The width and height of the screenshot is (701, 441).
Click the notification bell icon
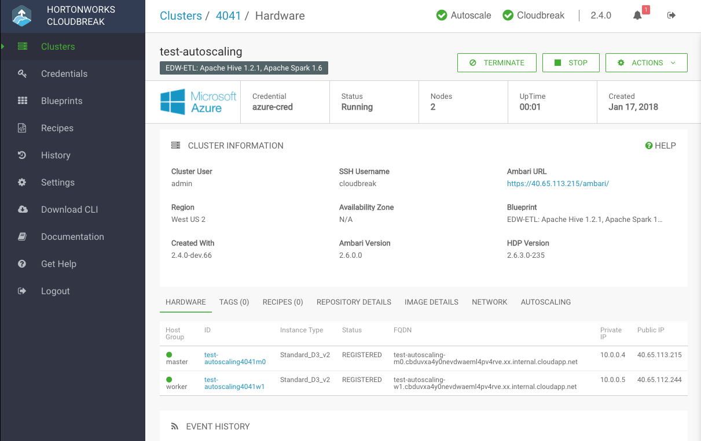pyautogui.click(x=637, y=16)
